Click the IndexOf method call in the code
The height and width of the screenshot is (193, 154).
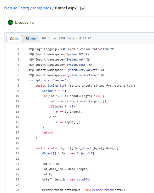83,101
